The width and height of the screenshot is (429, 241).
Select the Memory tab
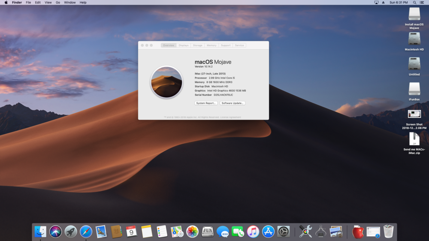click(211, 45)
